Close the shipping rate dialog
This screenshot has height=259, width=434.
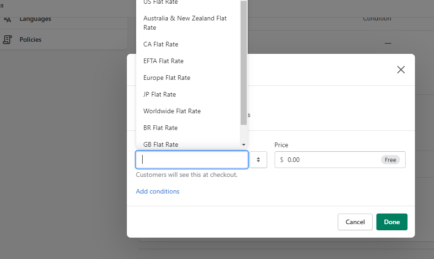[x=401, y=70]
